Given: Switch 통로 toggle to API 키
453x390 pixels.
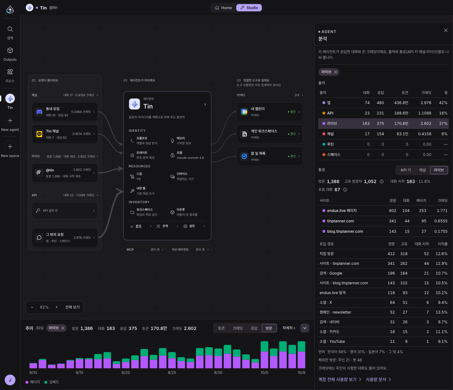Looking at the screenshot, I should [x=406, y=170].
